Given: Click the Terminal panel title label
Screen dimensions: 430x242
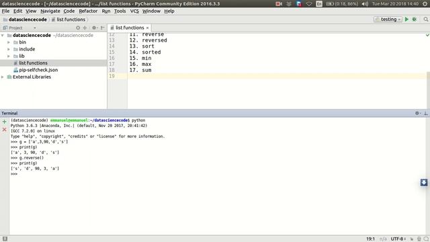Looking at the screenshot, I should tap(9, 113).
